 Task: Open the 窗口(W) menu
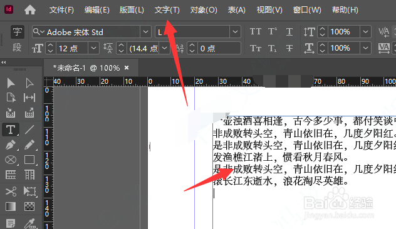(307, 10)
